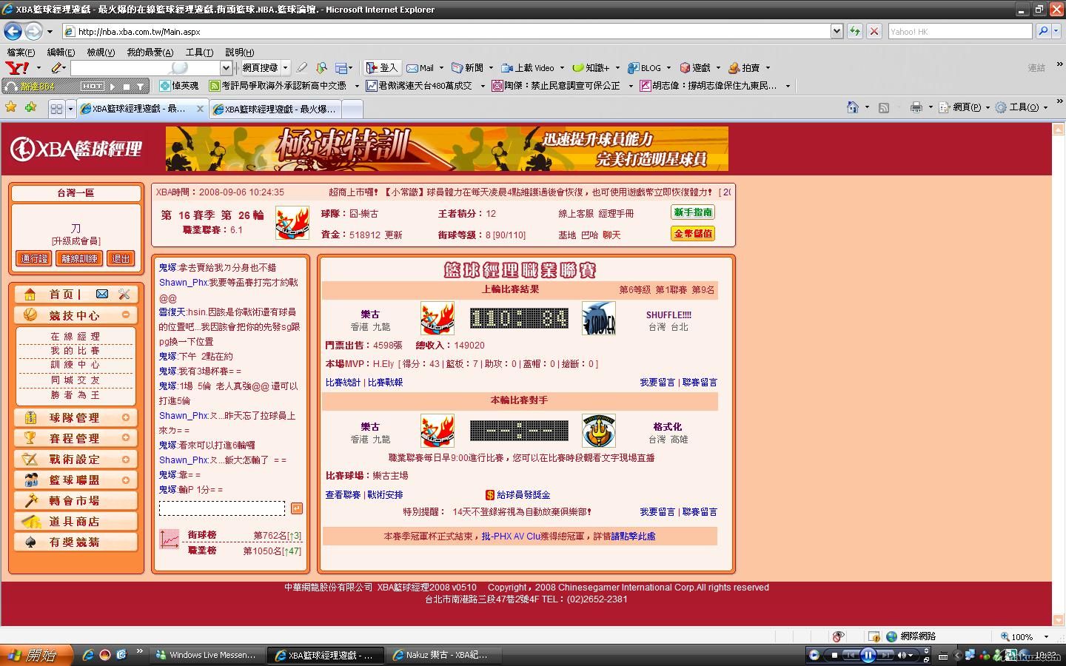Click stop button on the radio toolbar
Screen dimensions: 1066x666
pos(127,87)
